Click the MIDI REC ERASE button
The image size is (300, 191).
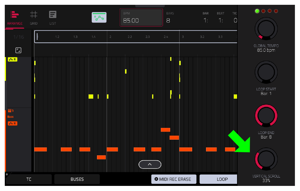click(x=174, y=179)
